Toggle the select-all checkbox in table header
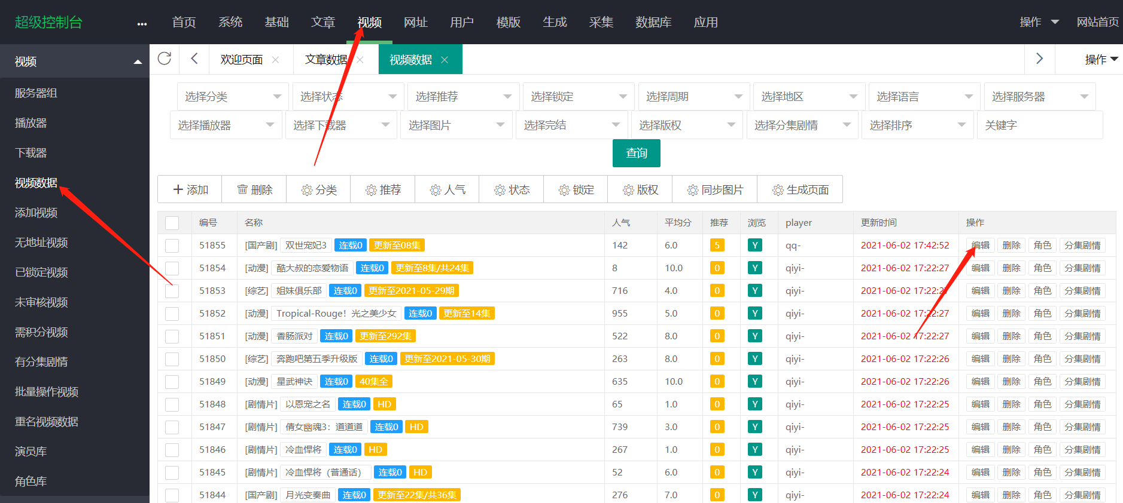 (172, 223)
